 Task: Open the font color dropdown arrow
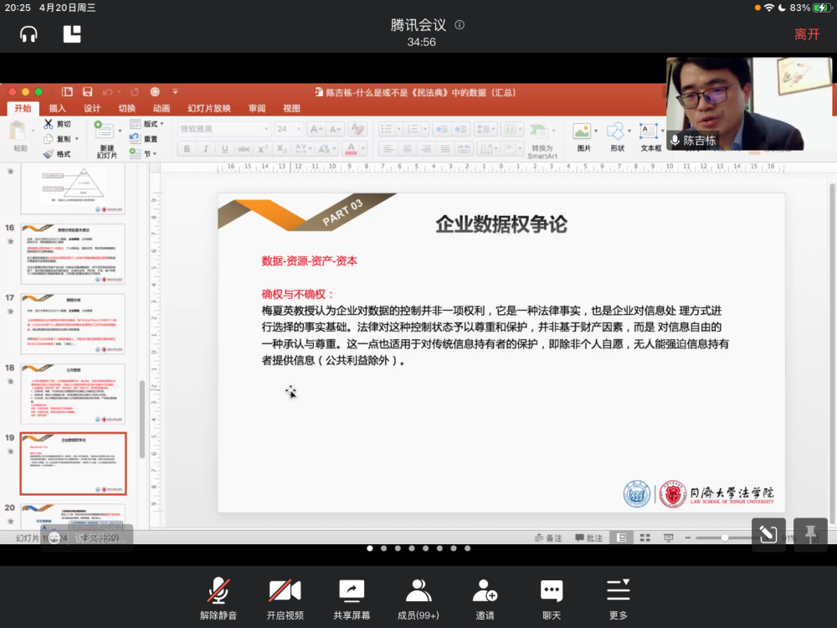pyautogui.click(x=363, y=149)
